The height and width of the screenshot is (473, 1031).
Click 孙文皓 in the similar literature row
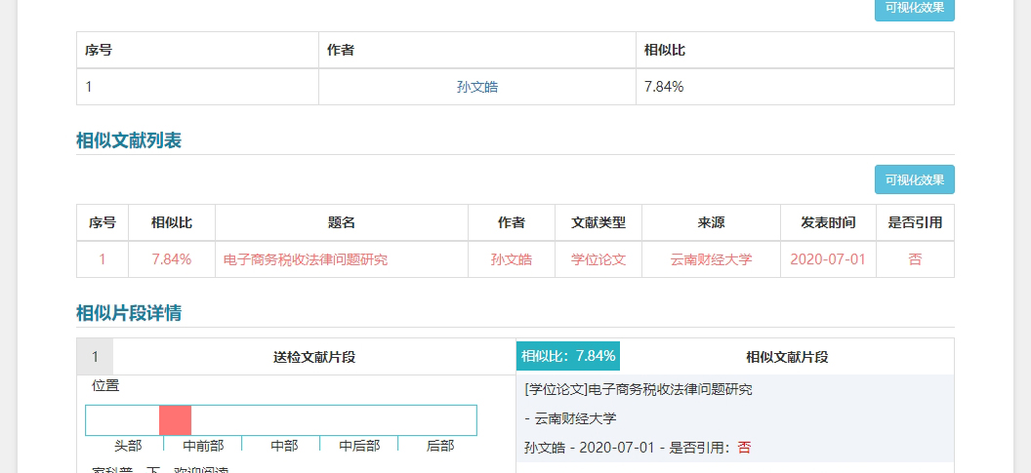[x=512, y=259]
